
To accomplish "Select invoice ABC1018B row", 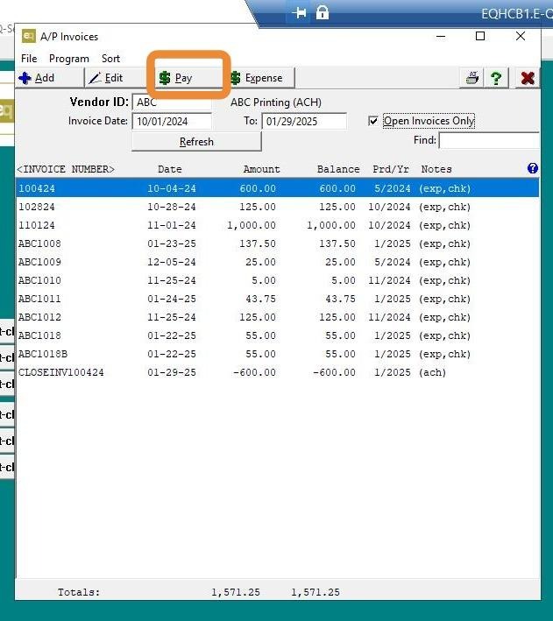I will pyautogui.click(x=278, y=354).
